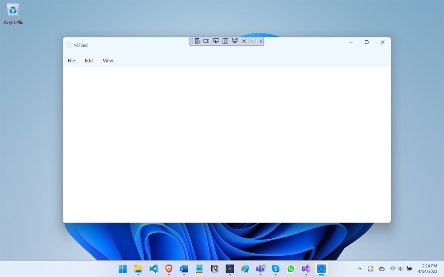
Task: Launch Brave browser from the taskbar
Action: 169,269
